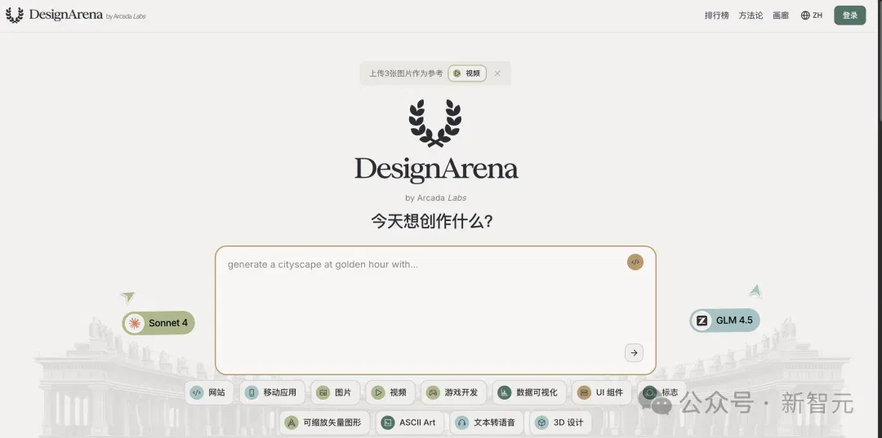Open the 方法论 methodology link
This screenshot has height=438, width=882.
[751, 15]
